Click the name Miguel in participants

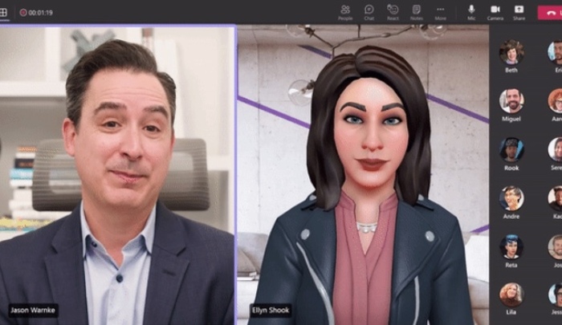pos(511,119)
